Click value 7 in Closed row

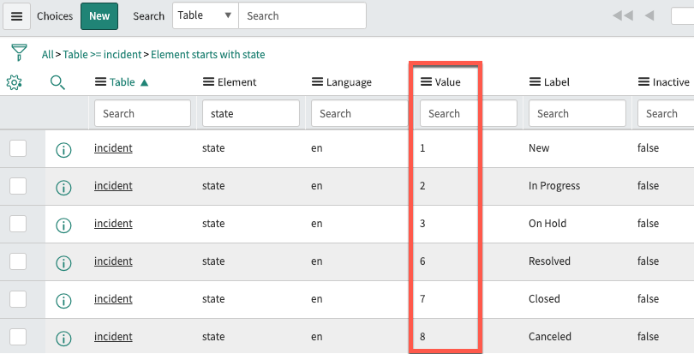coord(422,298)
